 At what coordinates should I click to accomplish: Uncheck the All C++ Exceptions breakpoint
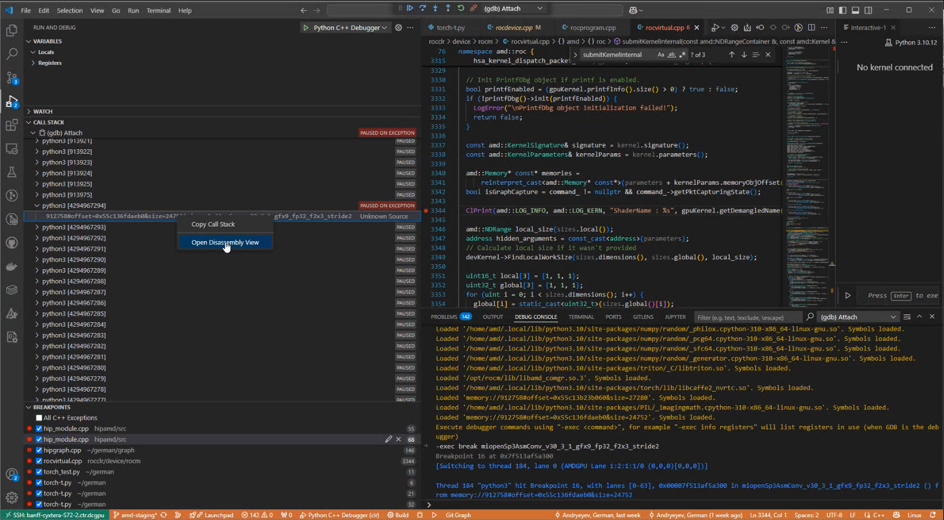coord(38,417)
